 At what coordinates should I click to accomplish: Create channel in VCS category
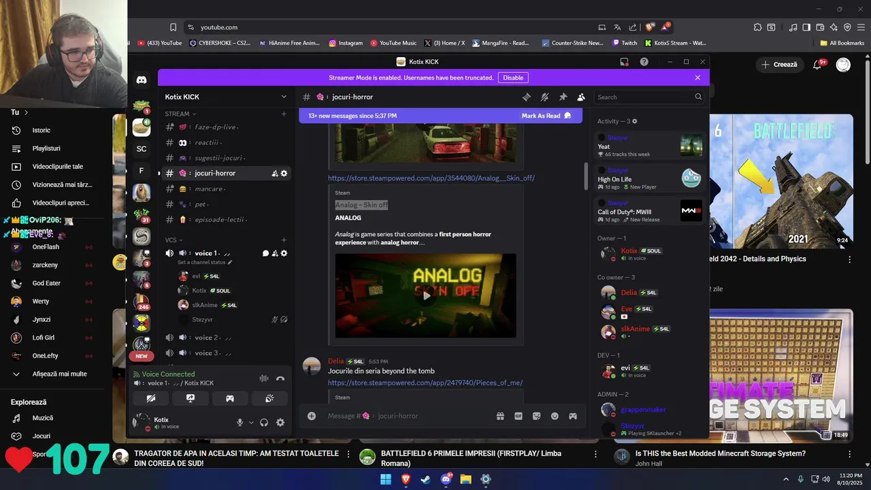[x=284, y=240]
